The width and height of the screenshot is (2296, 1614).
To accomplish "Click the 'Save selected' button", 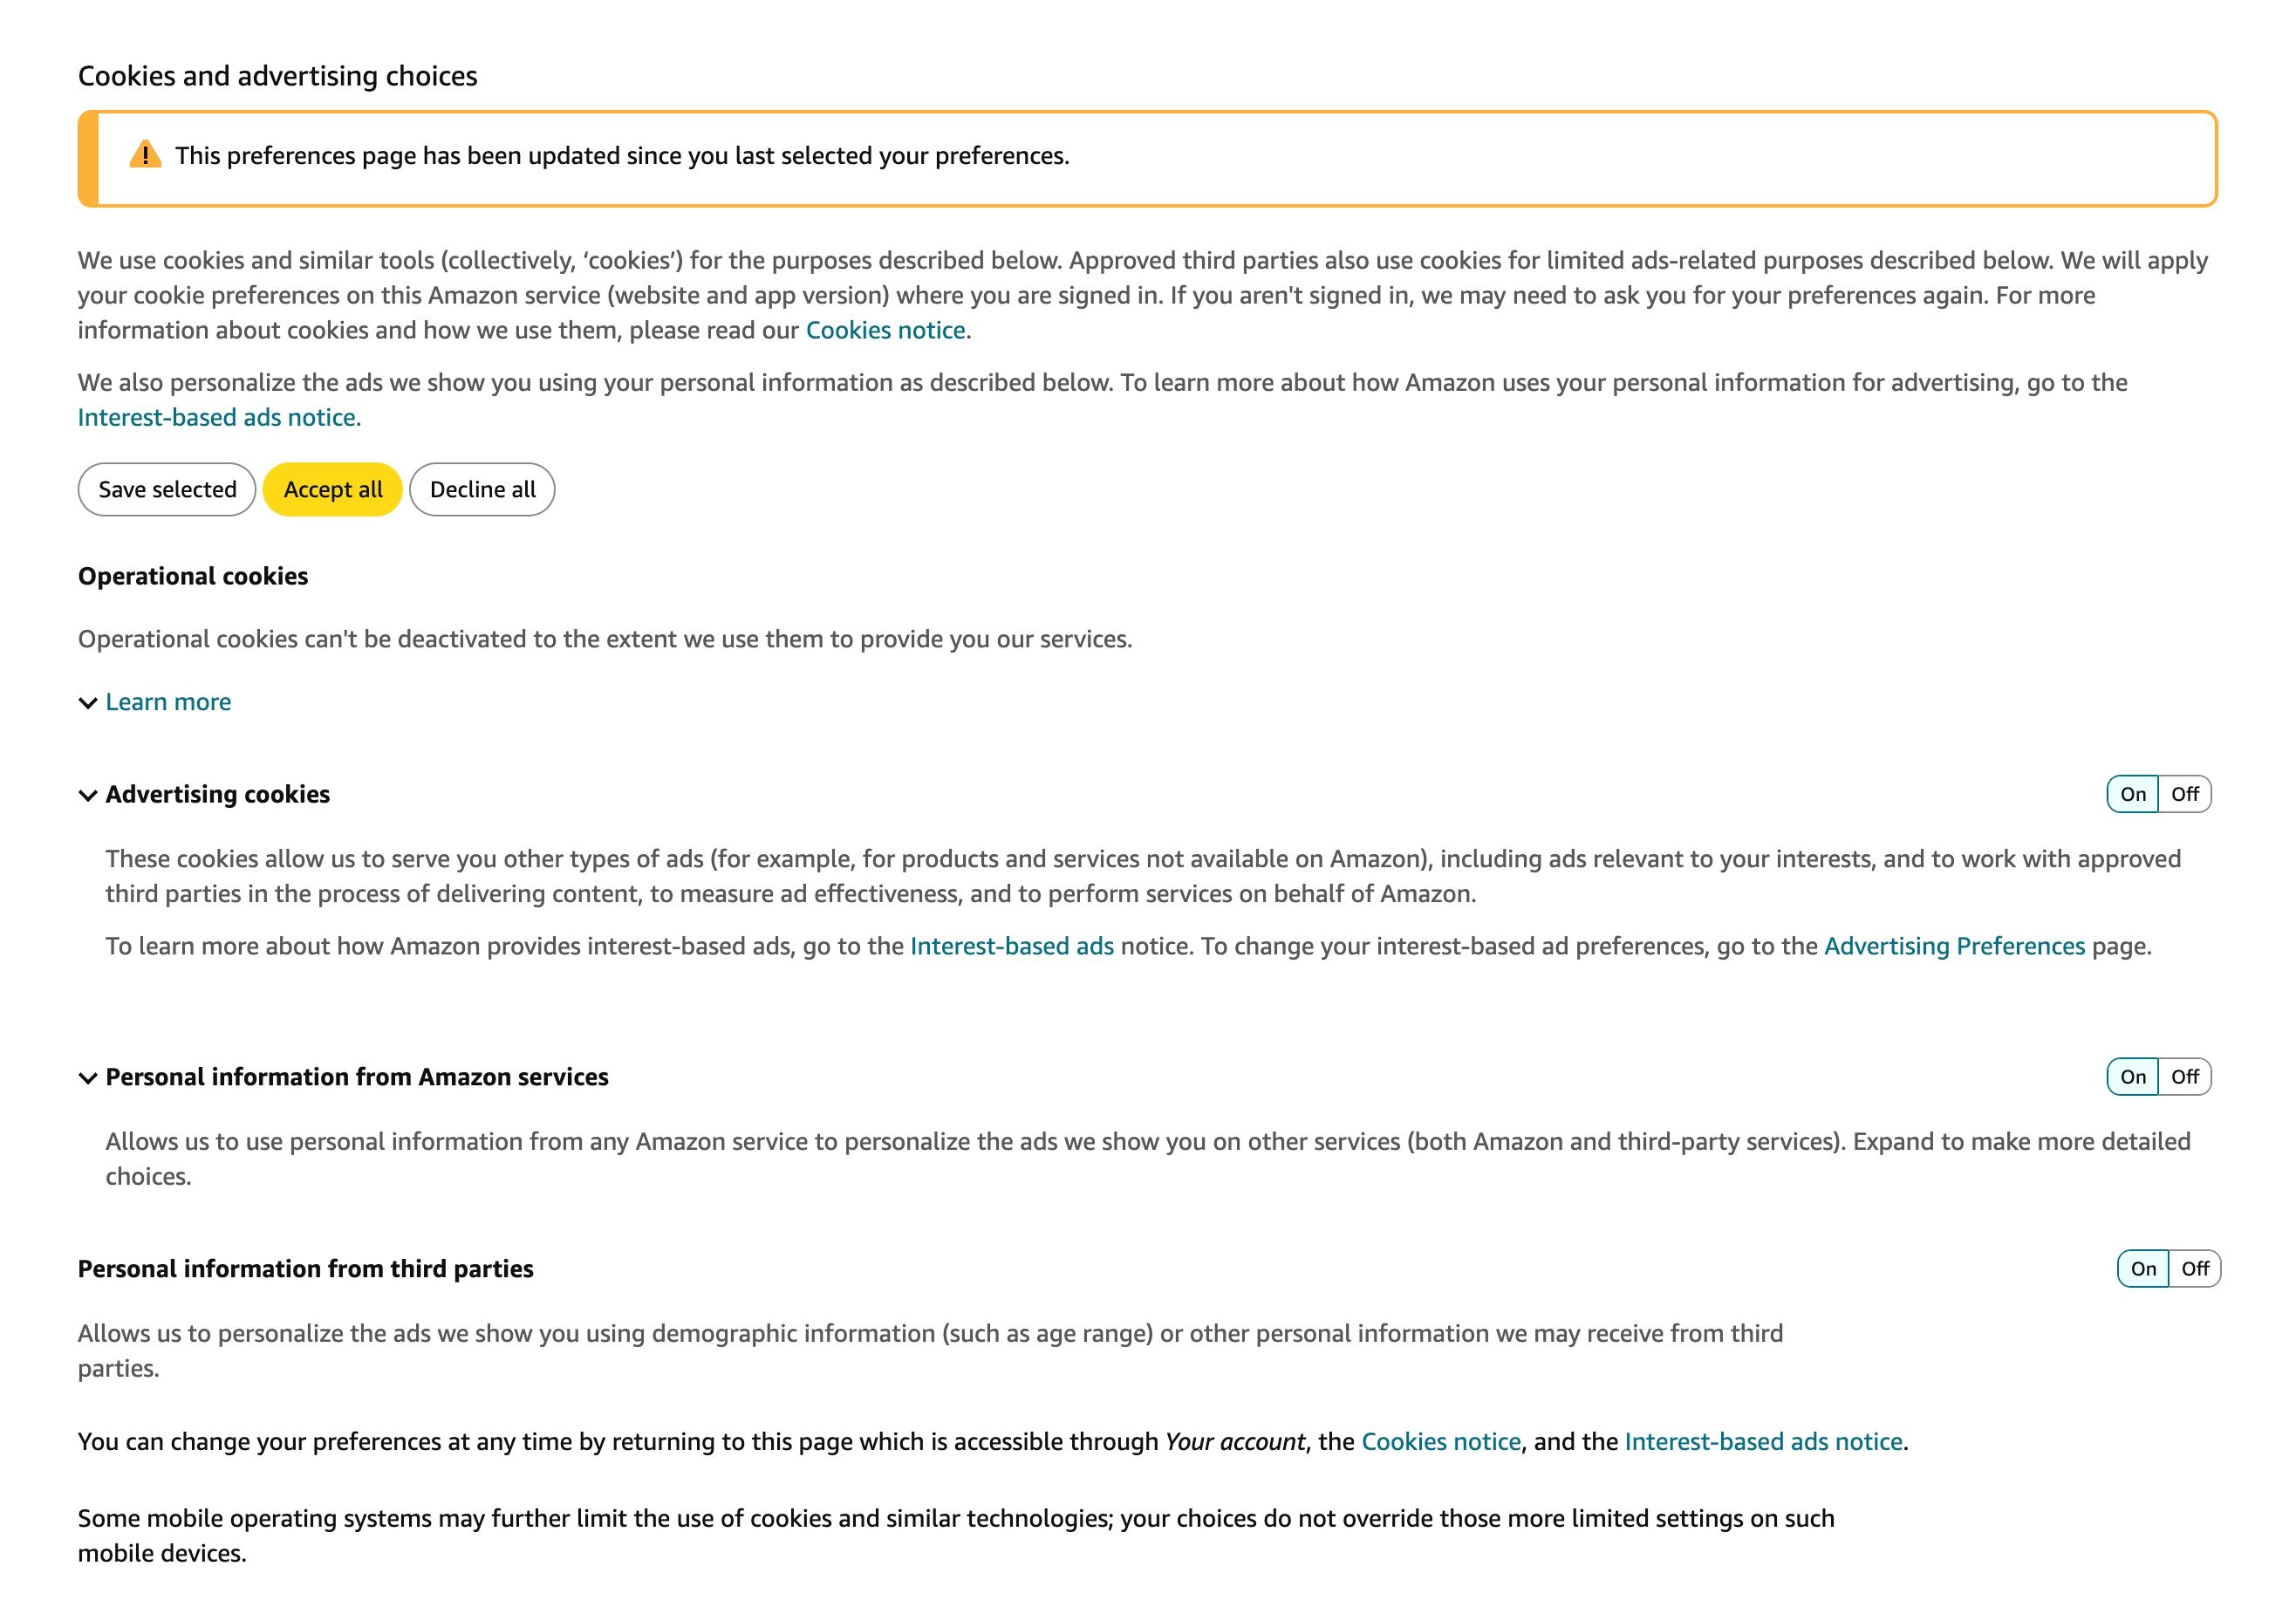I will (167, 489).
